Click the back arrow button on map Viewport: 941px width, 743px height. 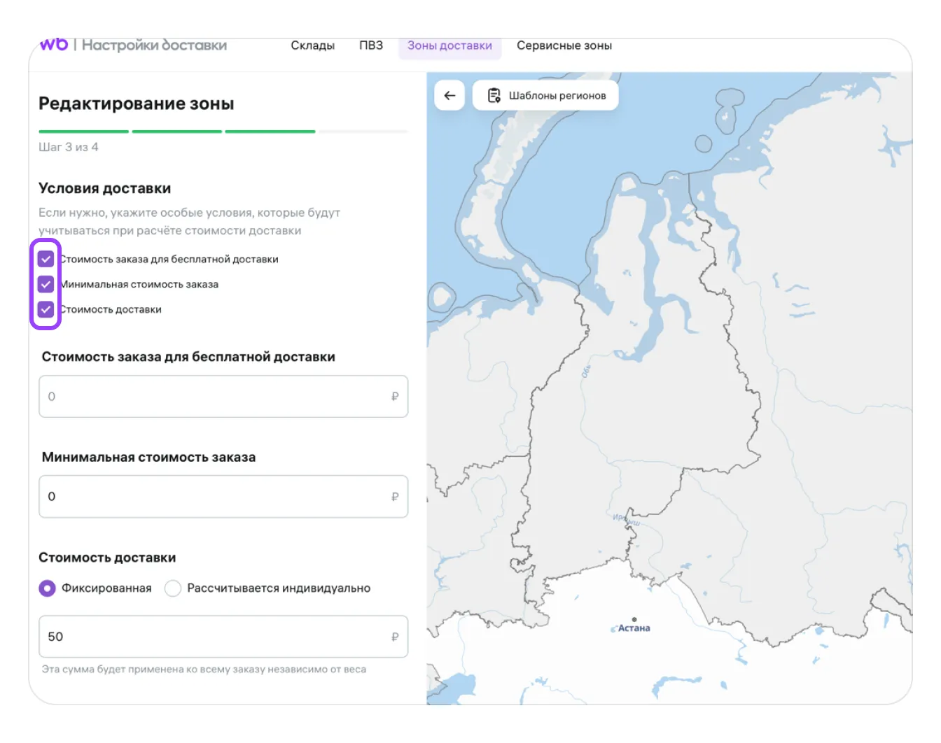(449, 95)
